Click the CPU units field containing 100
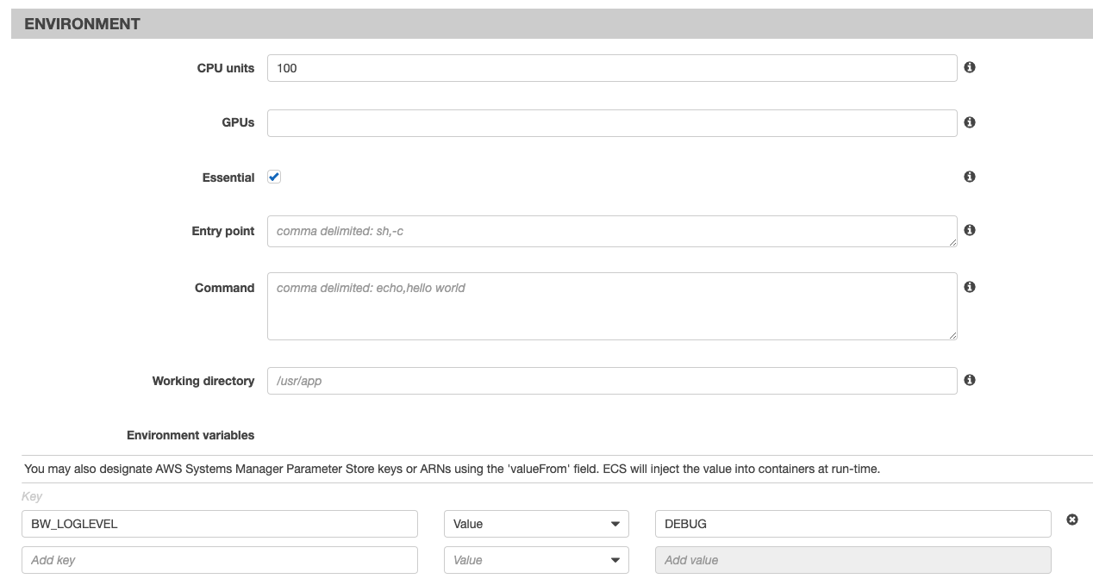The height and width of the screenshot is (585, 1093). pyautogui.click(x=612, y=68)
